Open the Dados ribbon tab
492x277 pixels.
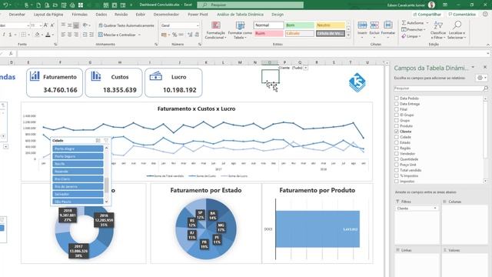101,15
